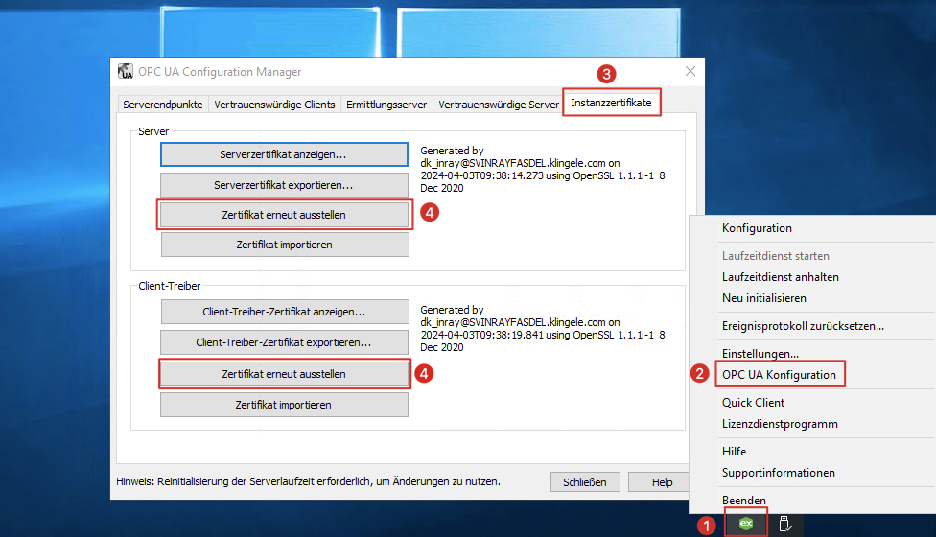Click the 'Client-Treiber' group label

[x=170, y=286]
